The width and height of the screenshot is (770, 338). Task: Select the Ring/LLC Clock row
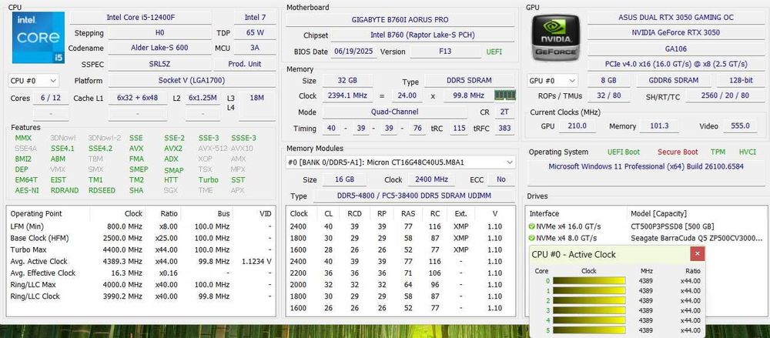tap(141, 296)
